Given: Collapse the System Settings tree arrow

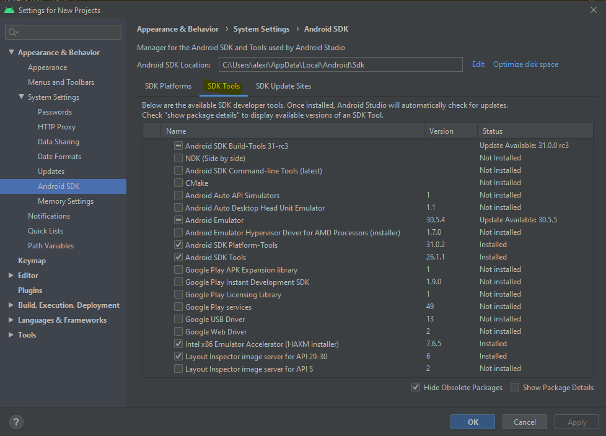Looking at the screenshot, I should pyautogui.click(x=21, y=97).
